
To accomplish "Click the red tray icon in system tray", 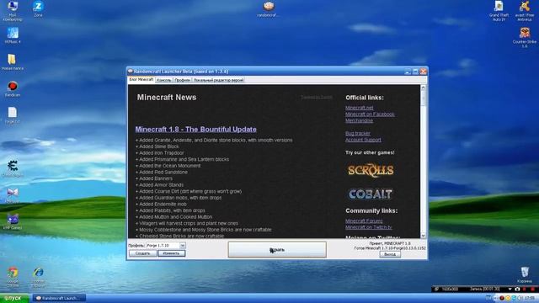I will coord(502,298).
